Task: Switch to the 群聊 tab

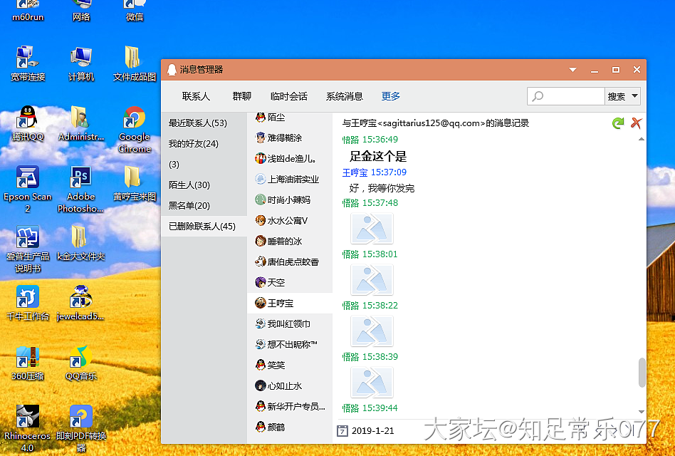Action: [x=241, y=96]
